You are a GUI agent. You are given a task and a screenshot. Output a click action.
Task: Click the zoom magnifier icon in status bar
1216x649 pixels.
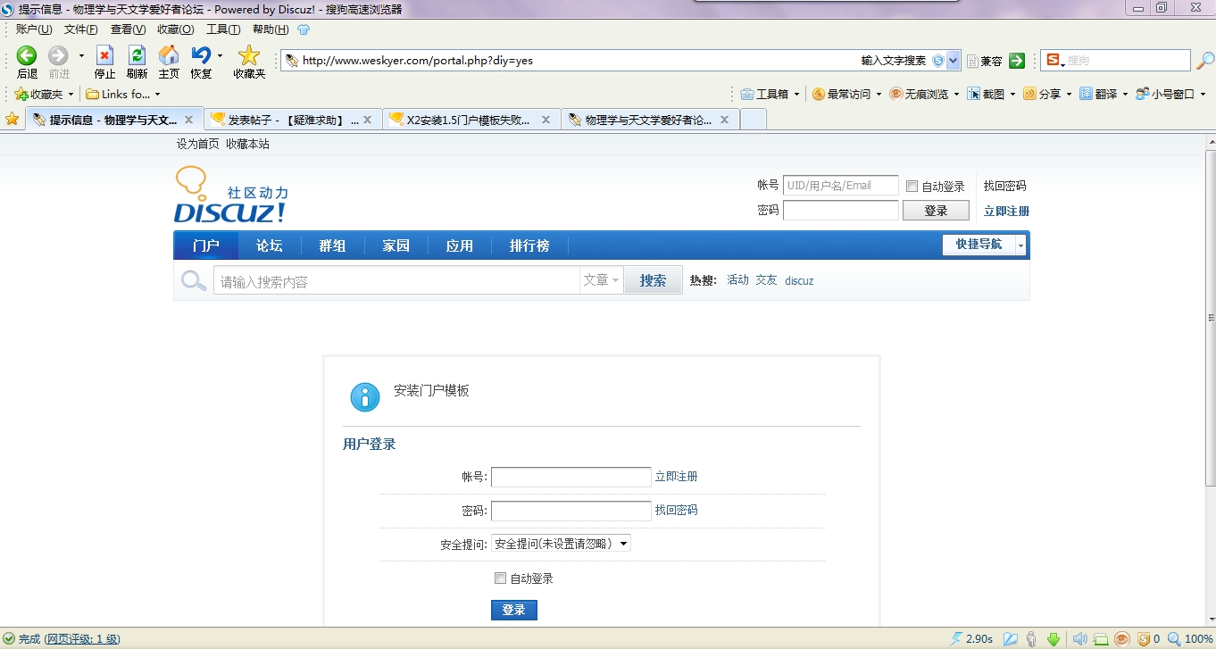1174,639
